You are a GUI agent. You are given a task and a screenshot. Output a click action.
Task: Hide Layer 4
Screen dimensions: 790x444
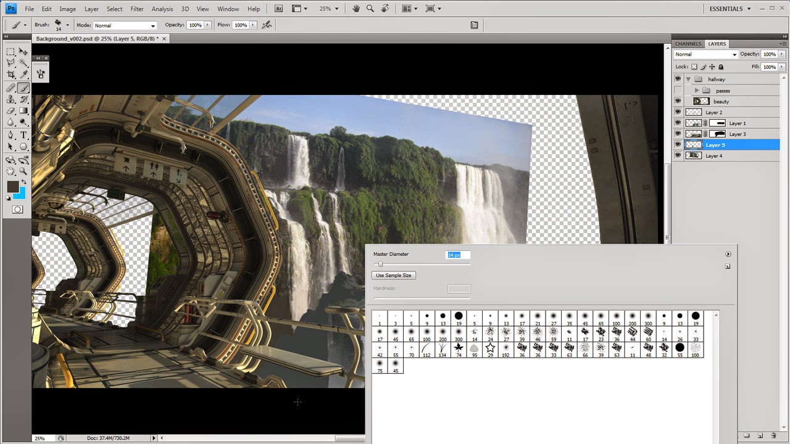pyautogui.click(x=678, y=156)
